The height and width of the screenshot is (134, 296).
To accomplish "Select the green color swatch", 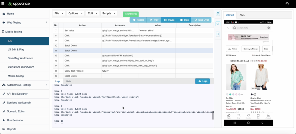I will 230,94.
